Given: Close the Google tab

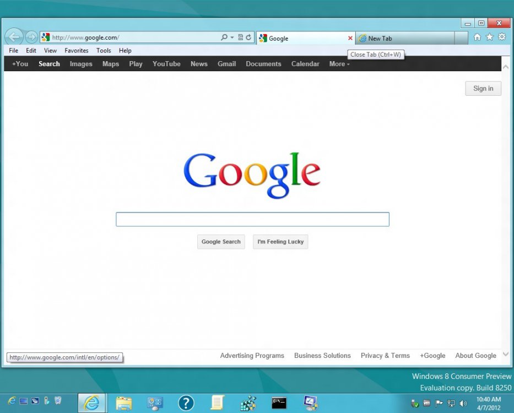Looking at the screenshot, I should coord(350,38).
